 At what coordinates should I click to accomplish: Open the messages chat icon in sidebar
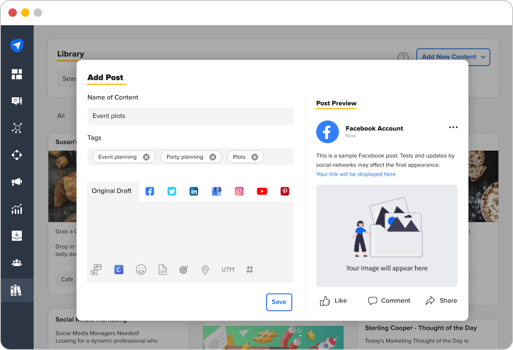coord(17,101)
